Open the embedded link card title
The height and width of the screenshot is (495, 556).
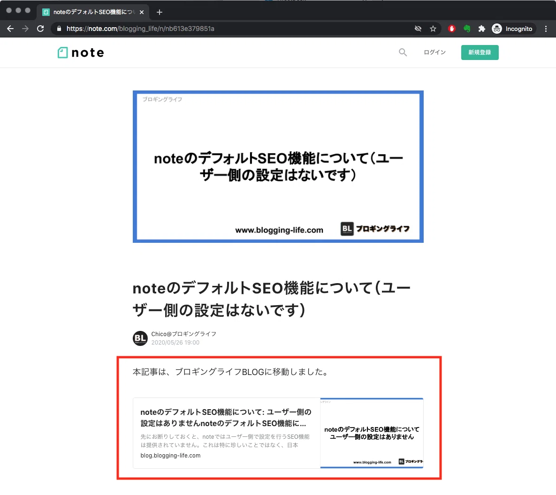point(226,417)
